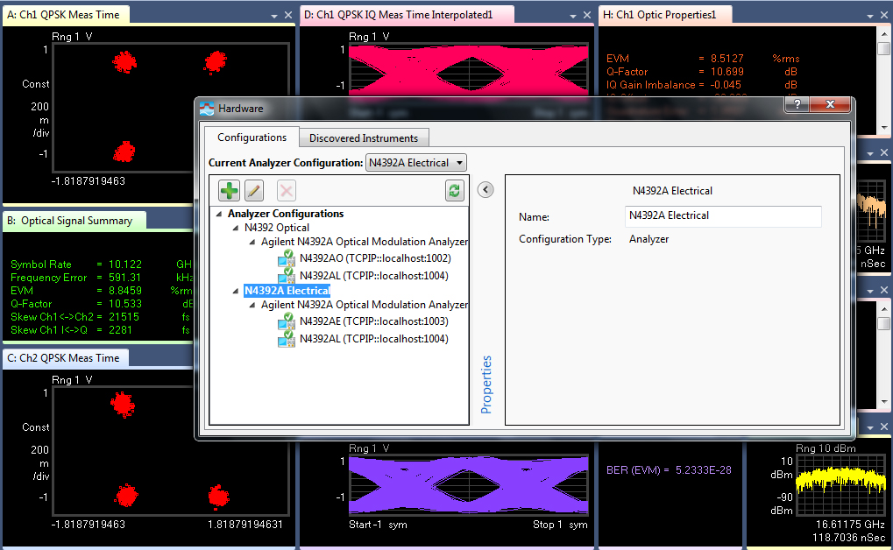Click the BER (EVM) value 5.2333E-28
893x550 pixels.
704,470
